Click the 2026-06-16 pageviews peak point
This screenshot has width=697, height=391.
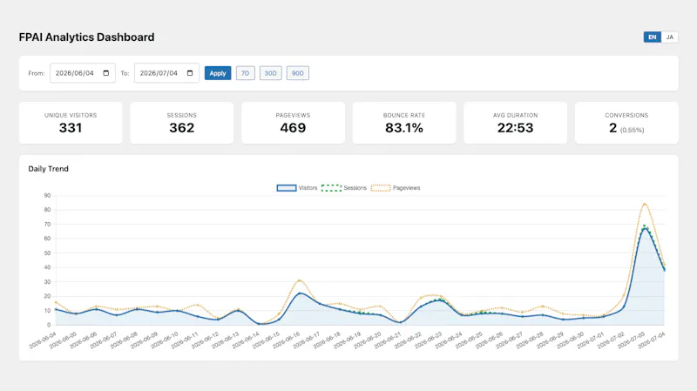pyautogui.click(x=299, y=280)
